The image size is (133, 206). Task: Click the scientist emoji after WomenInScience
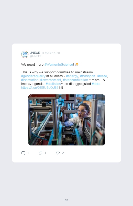click(77, 64)
